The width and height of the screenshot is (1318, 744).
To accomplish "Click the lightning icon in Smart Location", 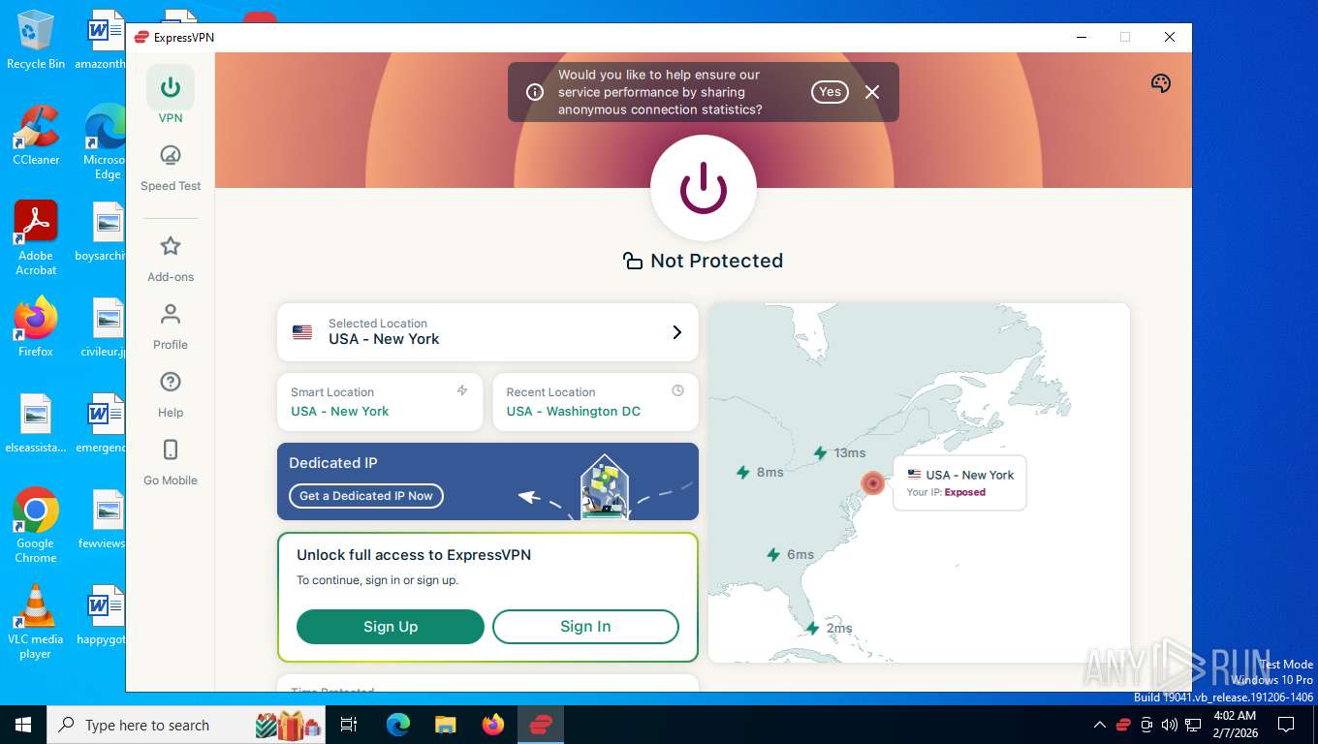I will 462,390.
